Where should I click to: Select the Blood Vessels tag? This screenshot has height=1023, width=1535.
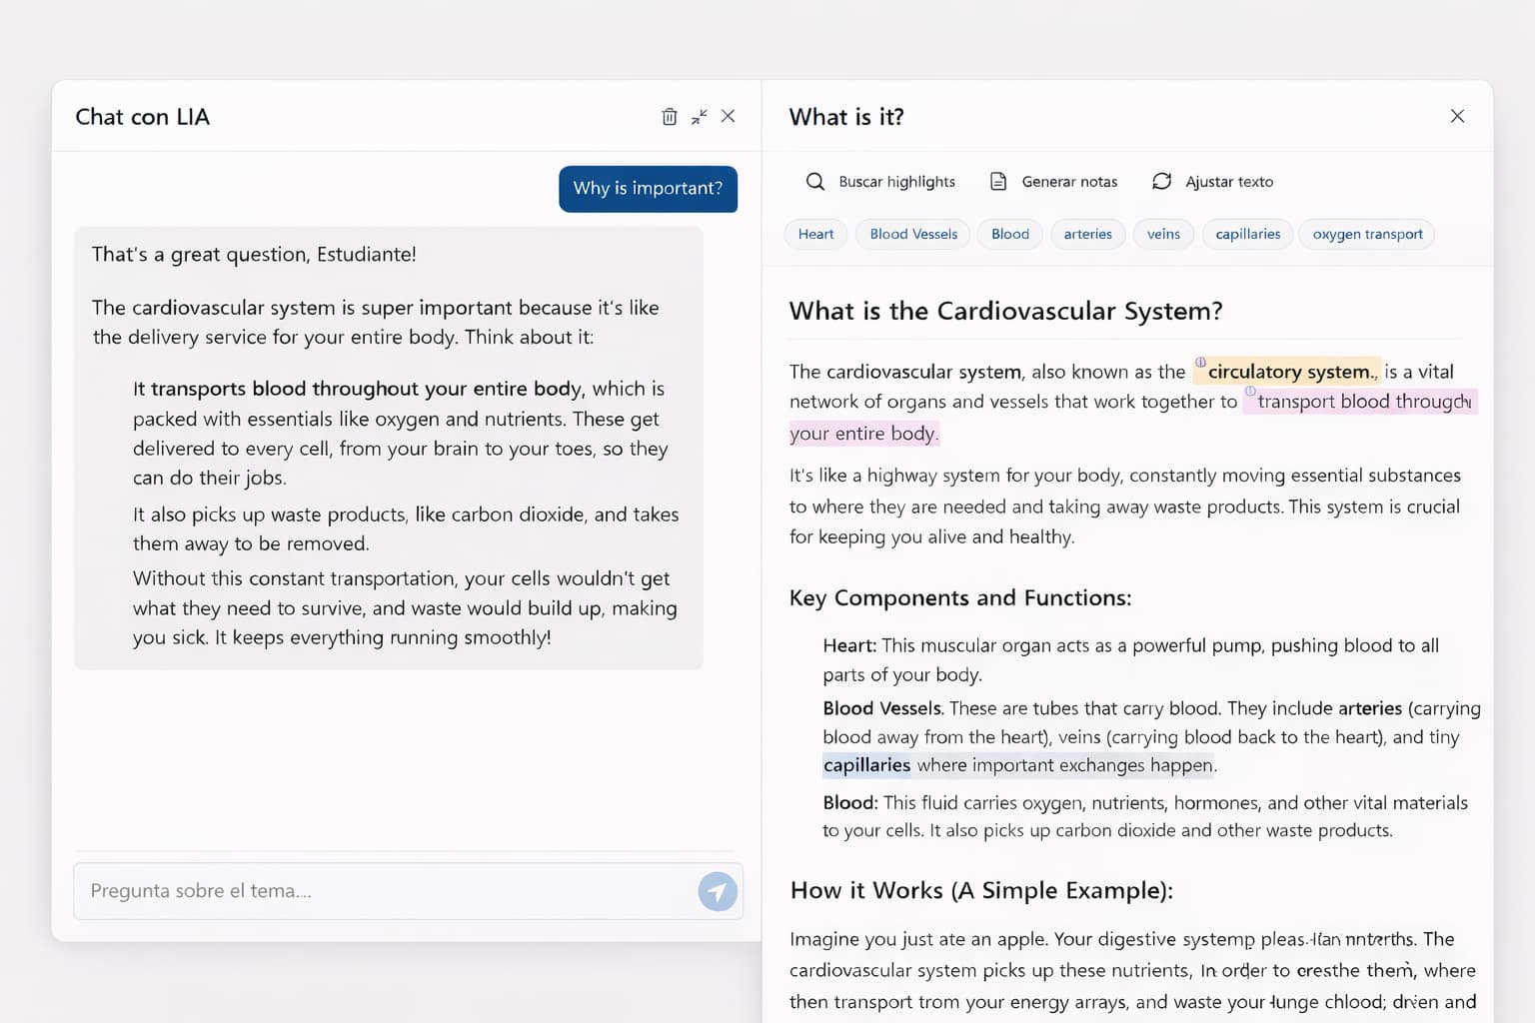911,234
